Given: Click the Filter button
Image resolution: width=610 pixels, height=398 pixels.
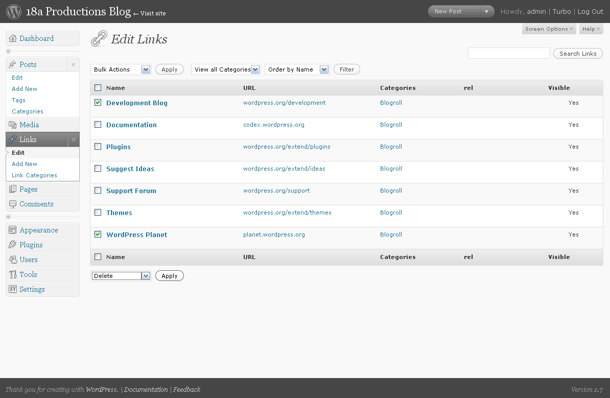Looking at the screenshot, I should click(x=346, y=69).
